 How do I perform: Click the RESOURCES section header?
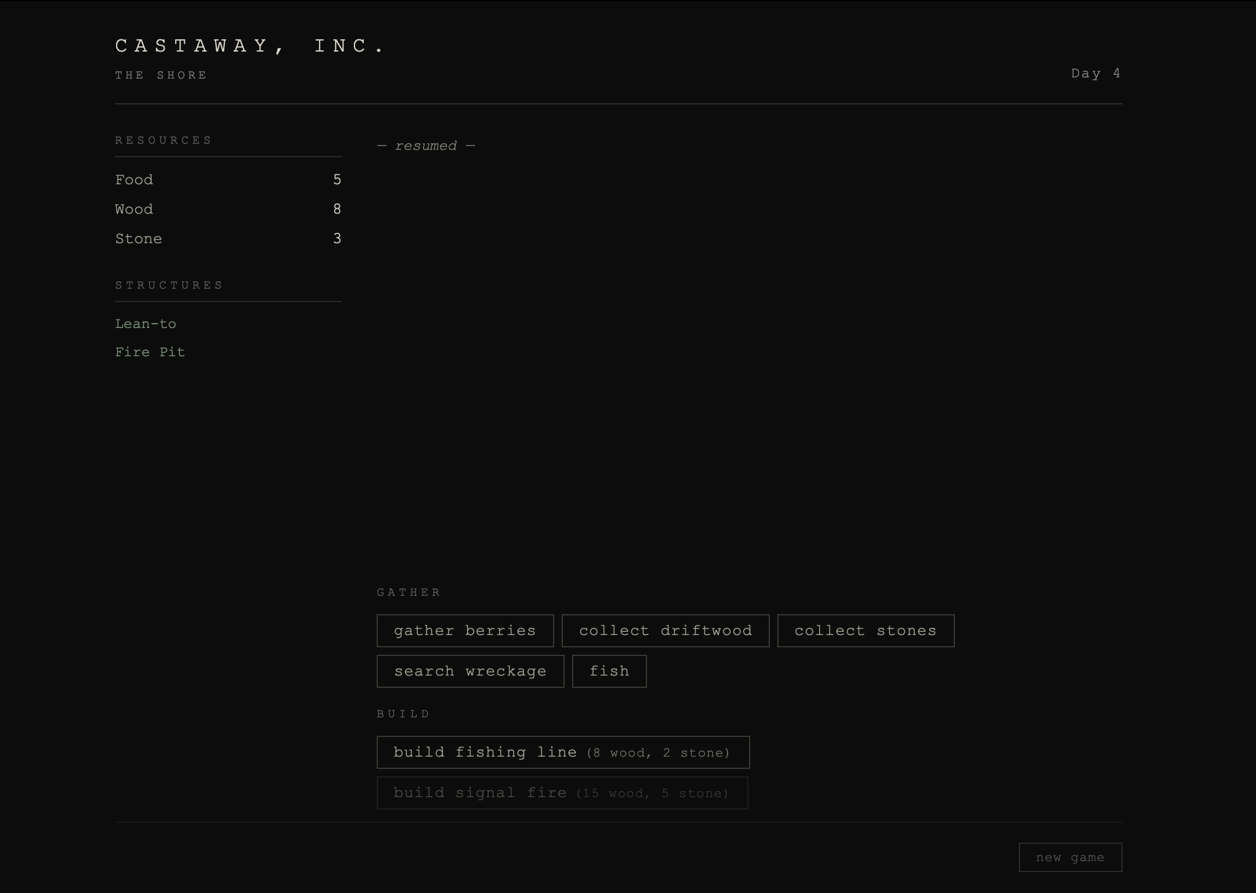[x=163, y=140]
